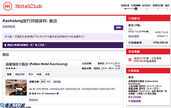The height and width of the screenshot is (108, 171).
Task: Switch to the 照片 tab
Action: point(31,74)
